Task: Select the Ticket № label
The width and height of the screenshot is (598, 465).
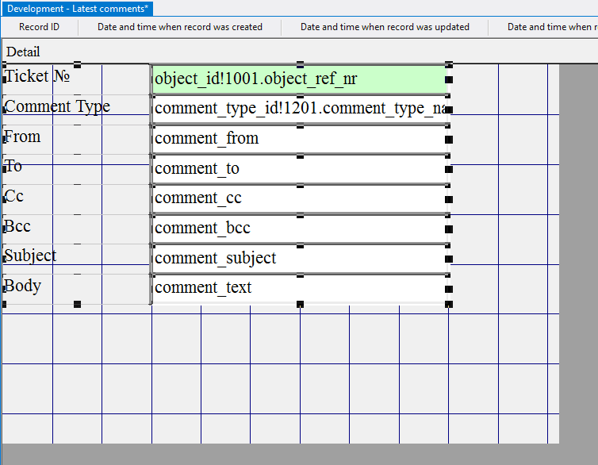Action: [37, 76]
